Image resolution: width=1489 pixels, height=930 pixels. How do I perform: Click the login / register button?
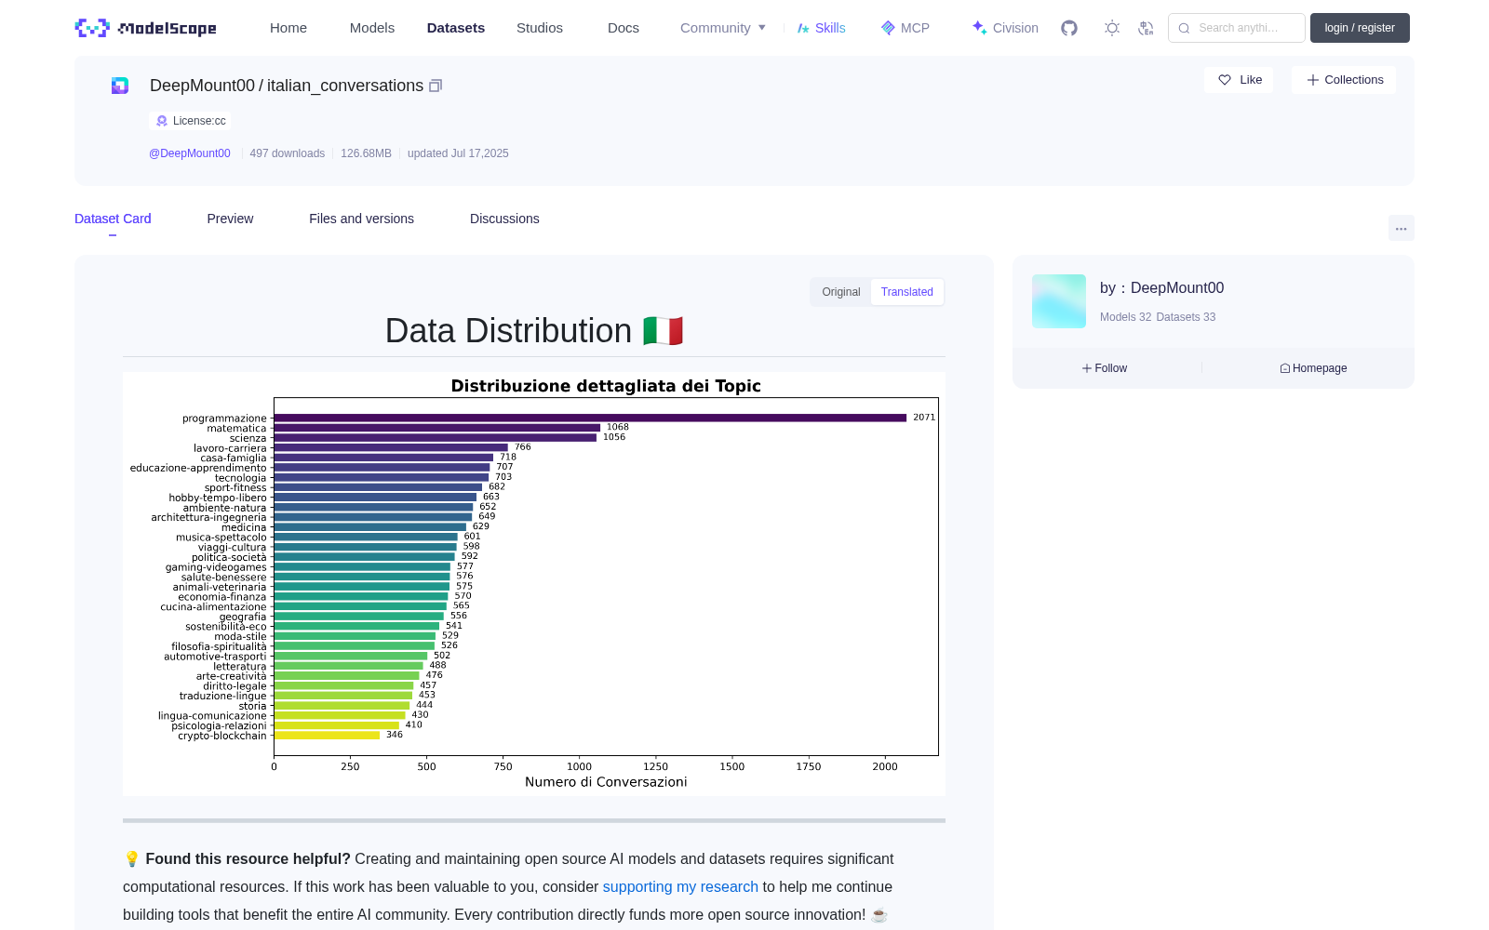click(x=1360, y=28)
